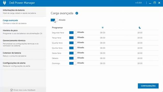Click the Programar table header
Viewport: 163px width, 92px height.
click(x=57, y=28)
